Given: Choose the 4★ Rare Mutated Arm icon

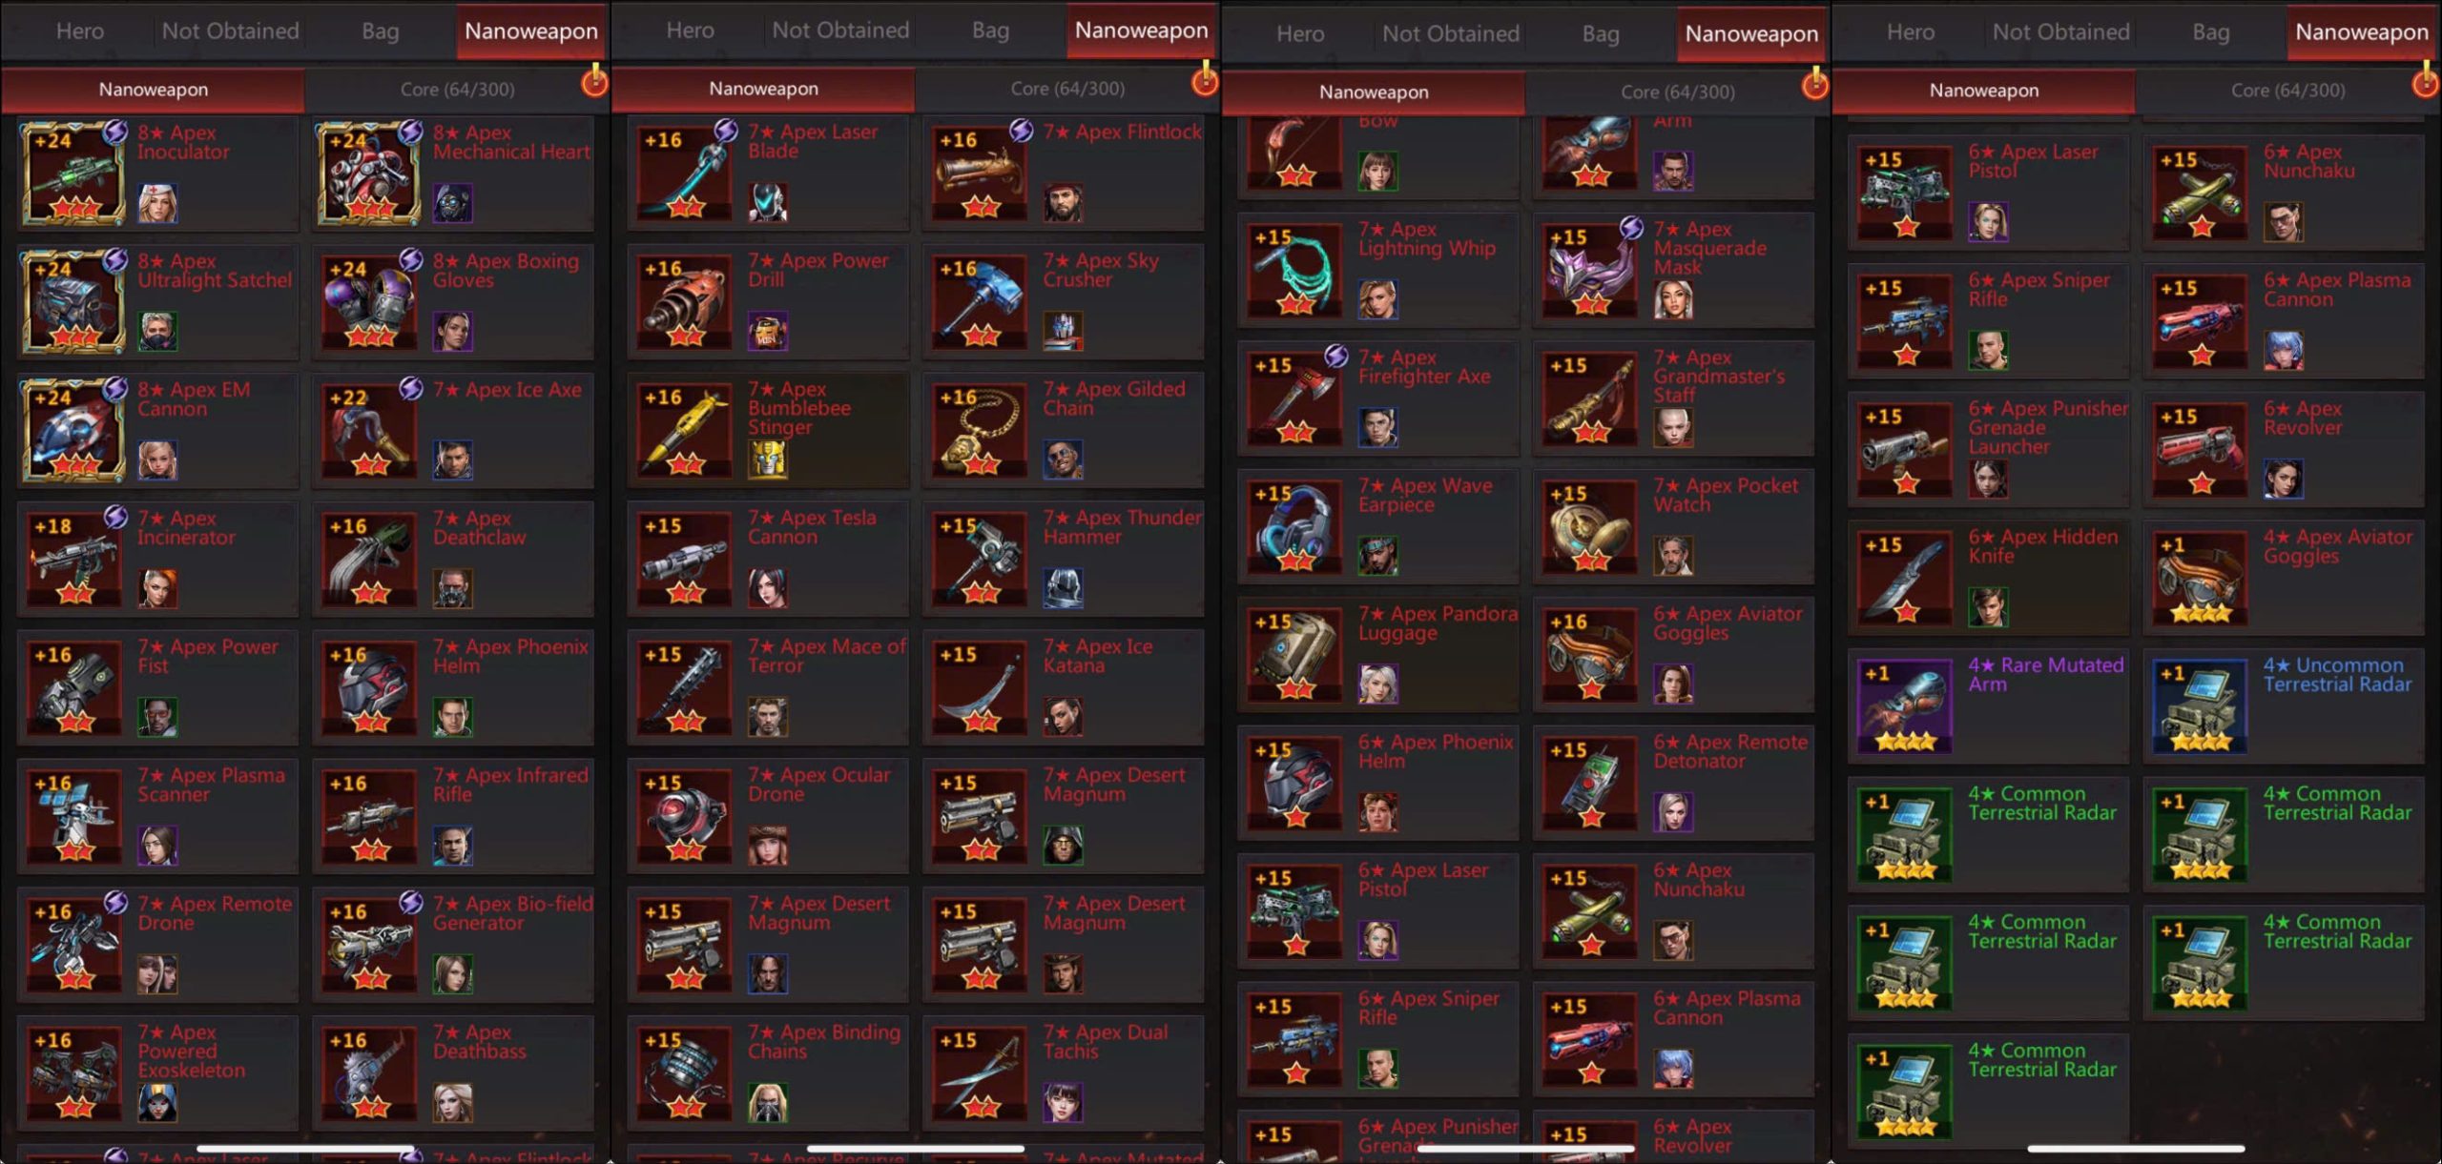Looking at the screenshot, I should pyautogui.click(x=1905, y=705).
